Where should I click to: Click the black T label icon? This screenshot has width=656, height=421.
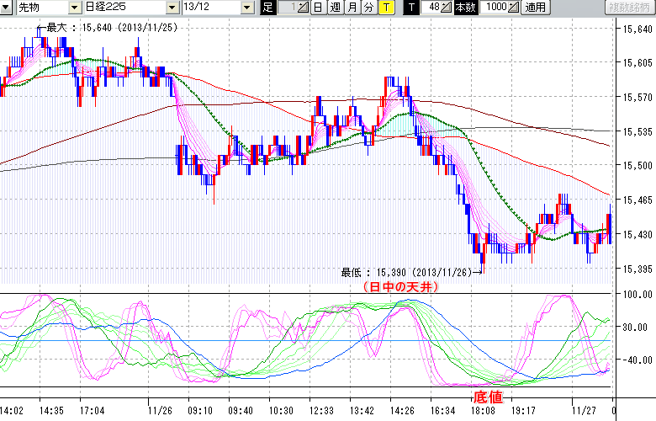(410, 8)
